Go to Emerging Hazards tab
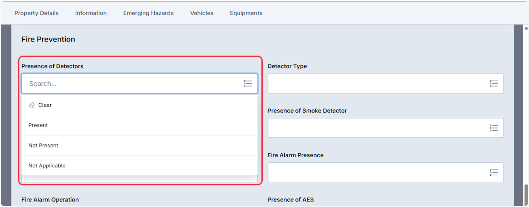 coord(149,13)
